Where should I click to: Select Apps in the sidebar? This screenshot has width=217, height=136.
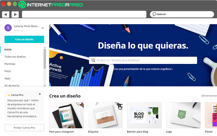pyautogui.click(x=7, y=78)
